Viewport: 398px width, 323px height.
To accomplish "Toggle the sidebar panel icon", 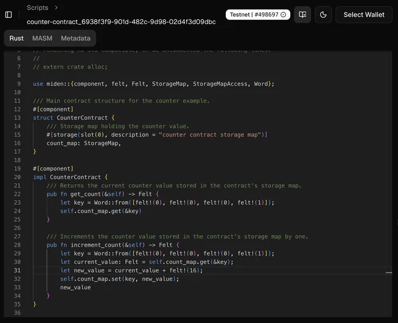I will [9, 15].
